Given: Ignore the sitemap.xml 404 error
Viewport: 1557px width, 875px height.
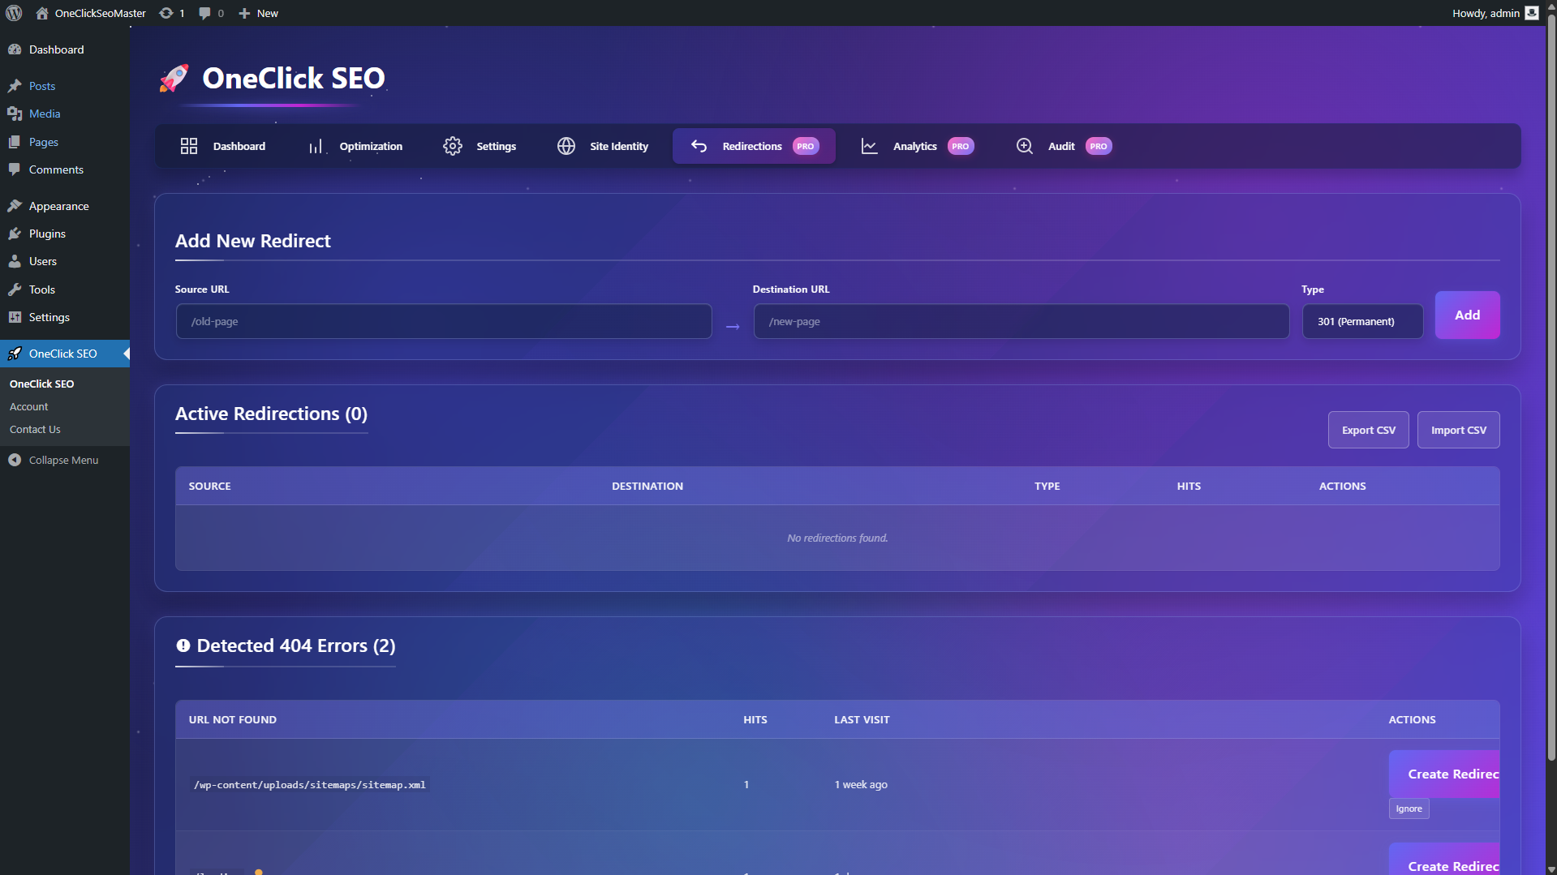Looking at the screenshot, I should [1409, 808].
